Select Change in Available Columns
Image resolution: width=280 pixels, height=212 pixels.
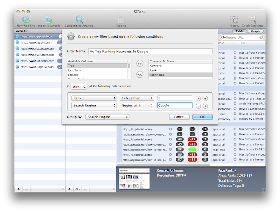point(97,75)
